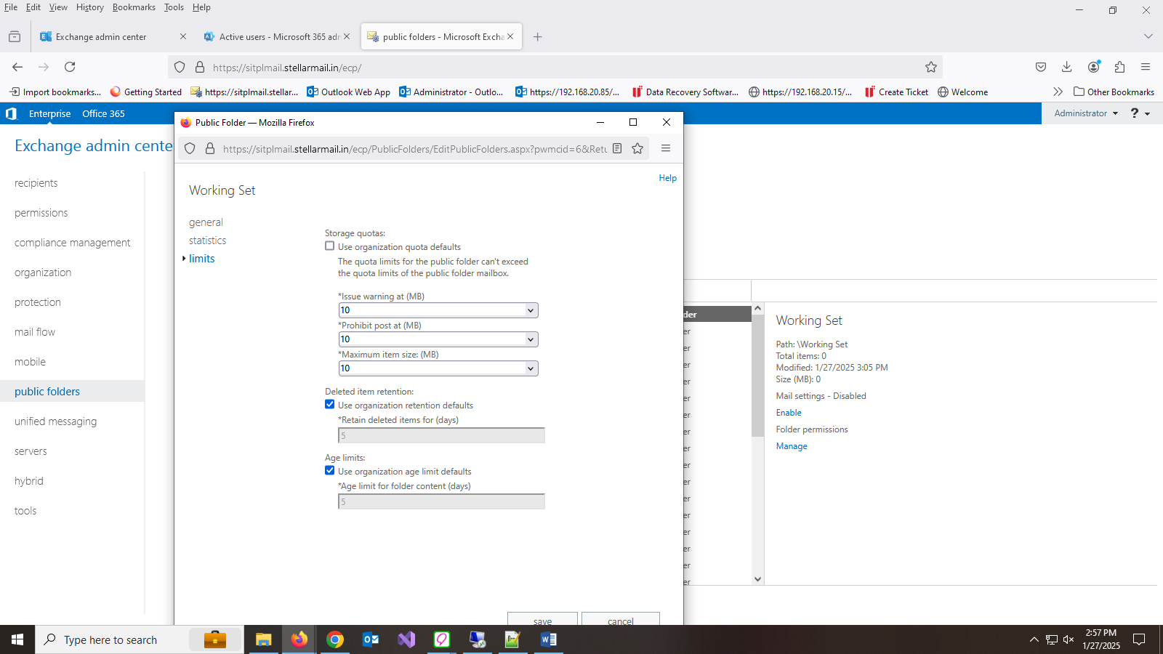
Task: Expand the Prohibit post at dropdown
Action: click(x=531, y=339)
